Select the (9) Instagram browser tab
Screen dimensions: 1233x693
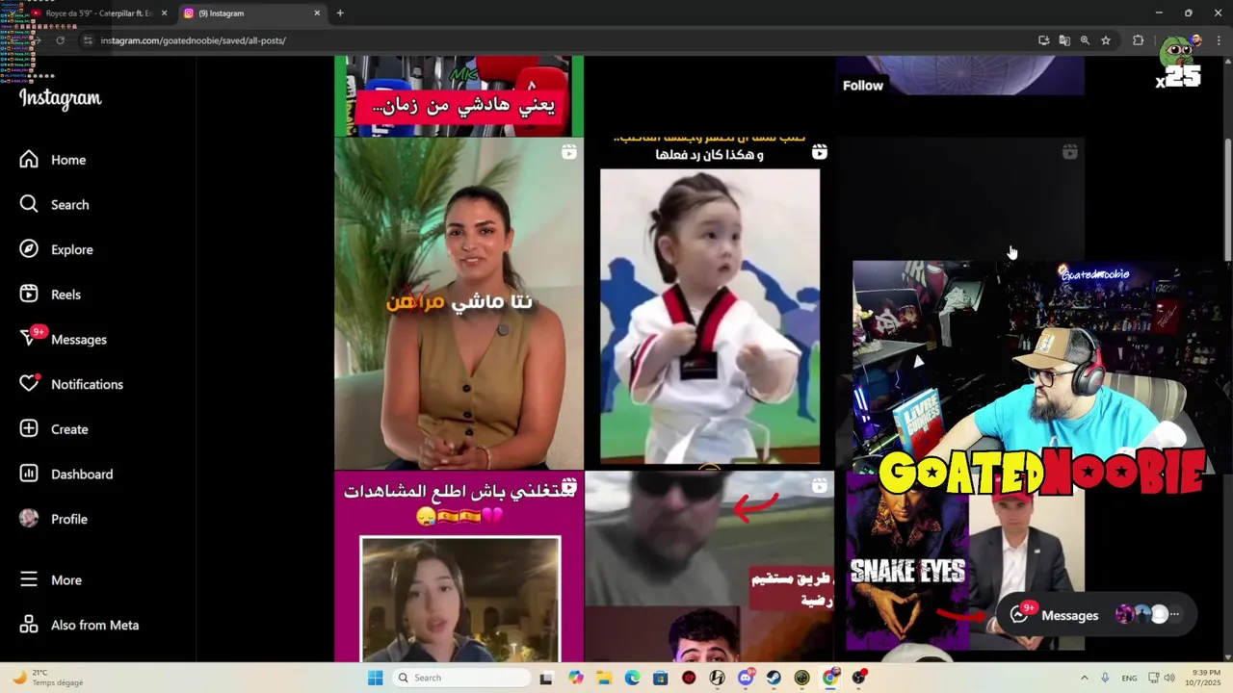253,13
